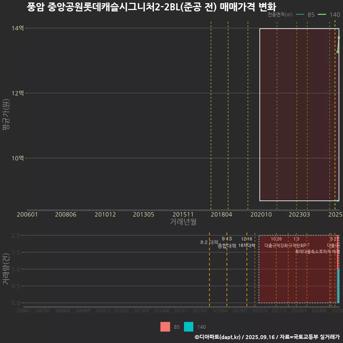Screen dimensions: 343x343
Task: Select the upper 140㎡ price data point
Action: (339, 38)
